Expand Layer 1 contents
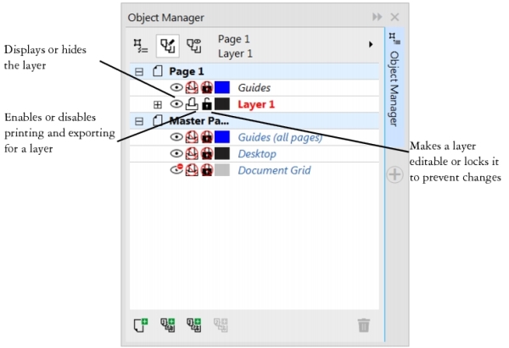 coord(157,104)
